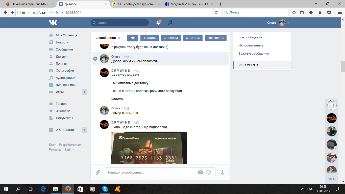
Task: Click the VK logo in header
Action: tap(53, 23)
